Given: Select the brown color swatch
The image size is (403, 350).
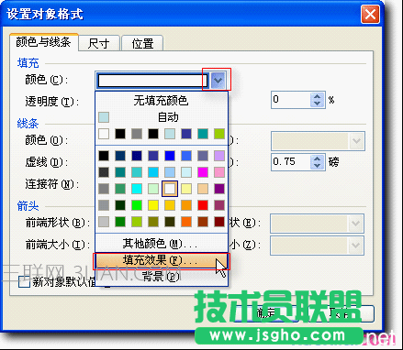Looking at the screenshot, I should [203, 222].
